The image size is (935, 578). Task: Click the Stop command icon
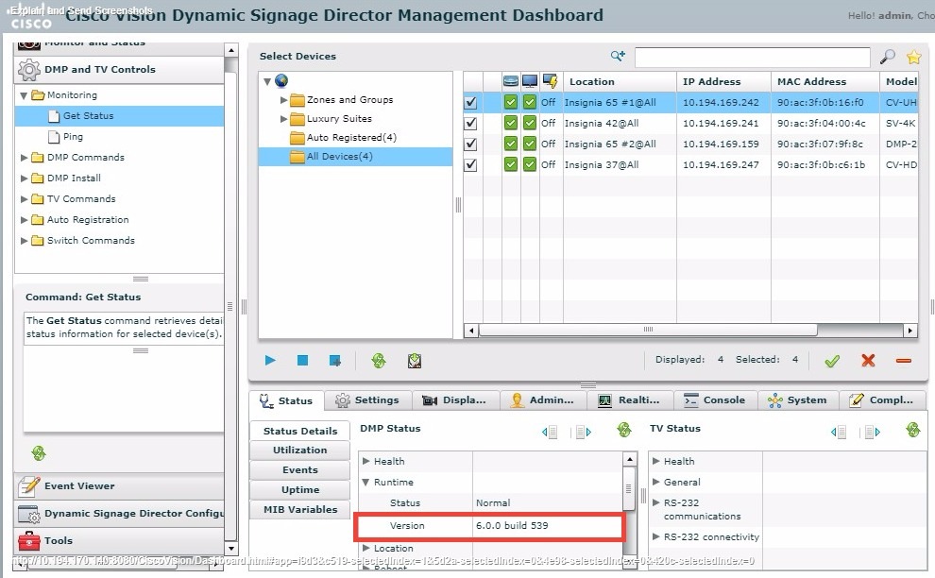click(x=301, y=360)
